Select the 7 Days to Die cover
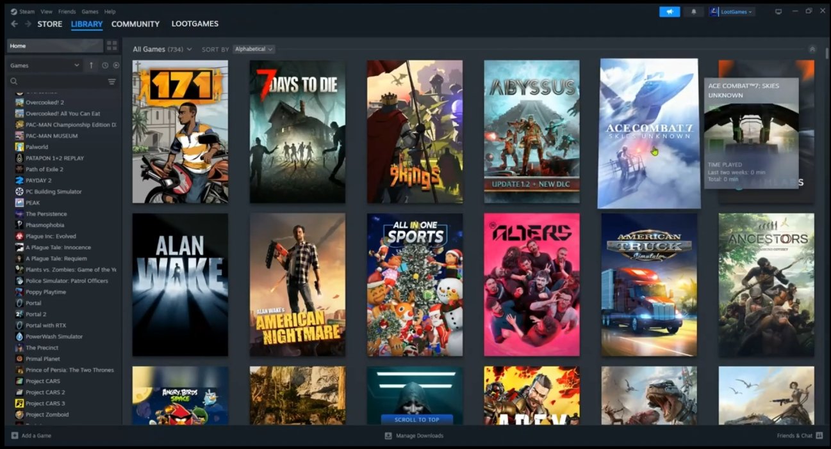 (297, 132)
